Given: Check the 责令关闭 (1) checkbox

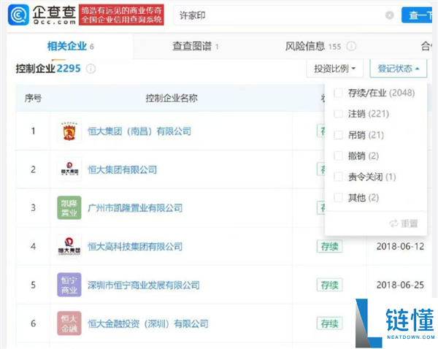Looking at the screenshot, I should point(338,177).
